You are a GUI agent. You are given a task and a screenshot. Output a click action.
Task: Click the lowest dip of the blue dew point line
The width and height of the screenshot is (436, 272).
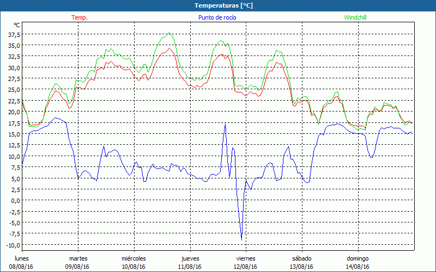click(241, 239)
